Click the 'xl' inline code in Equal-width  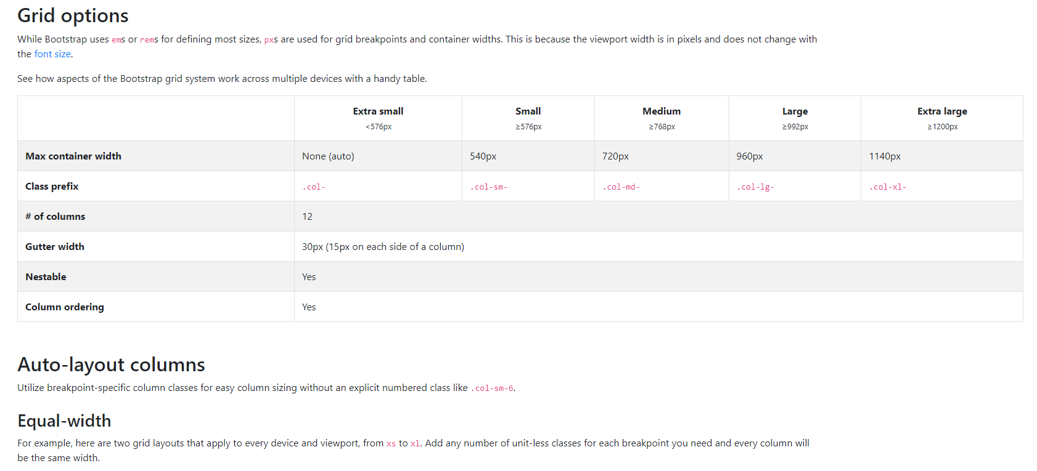415,444
